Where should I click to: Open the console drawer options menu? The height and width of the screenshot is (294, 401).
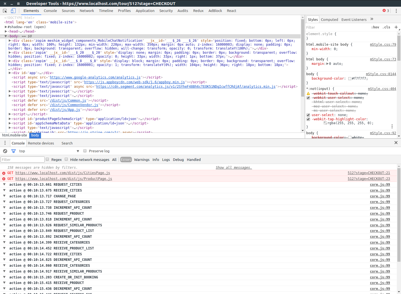(x=5, y=143)
